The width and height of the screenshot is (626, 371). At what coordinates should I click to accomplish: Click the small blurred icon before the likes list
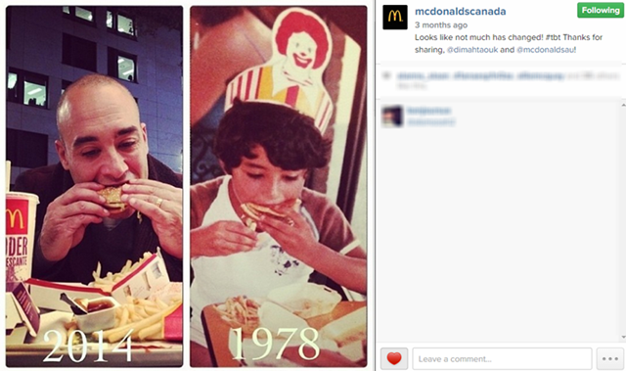point(386,75)
